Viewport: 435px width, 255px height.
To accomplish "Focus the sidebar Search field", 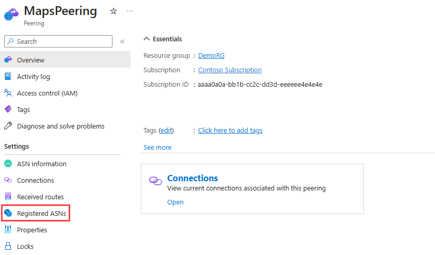I will (58, 41).
